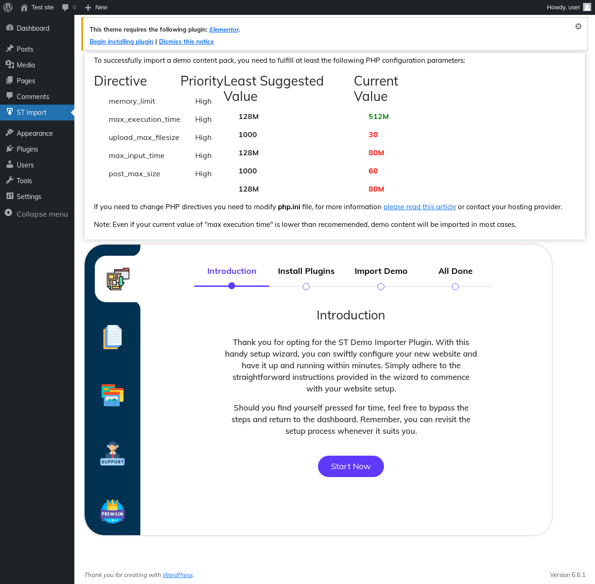
Task: Click the red 30 current value
Action: (373, 135)
